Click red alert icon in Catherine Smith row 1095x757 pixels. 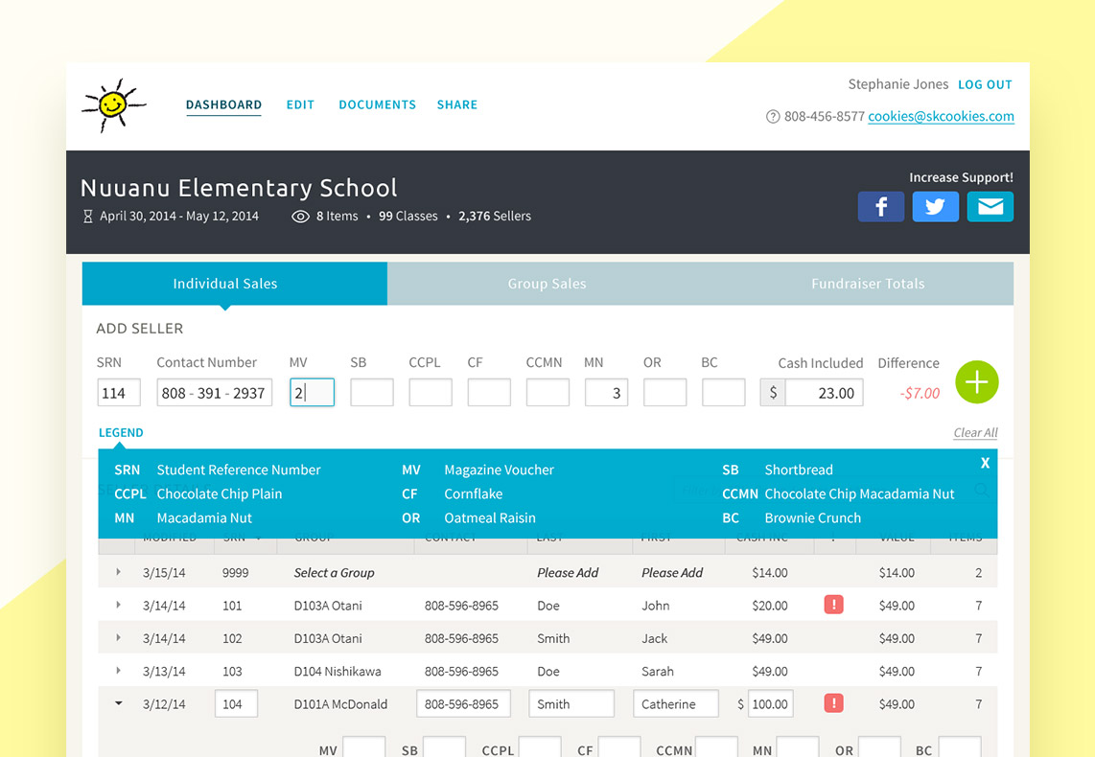(x=833, y=703)
